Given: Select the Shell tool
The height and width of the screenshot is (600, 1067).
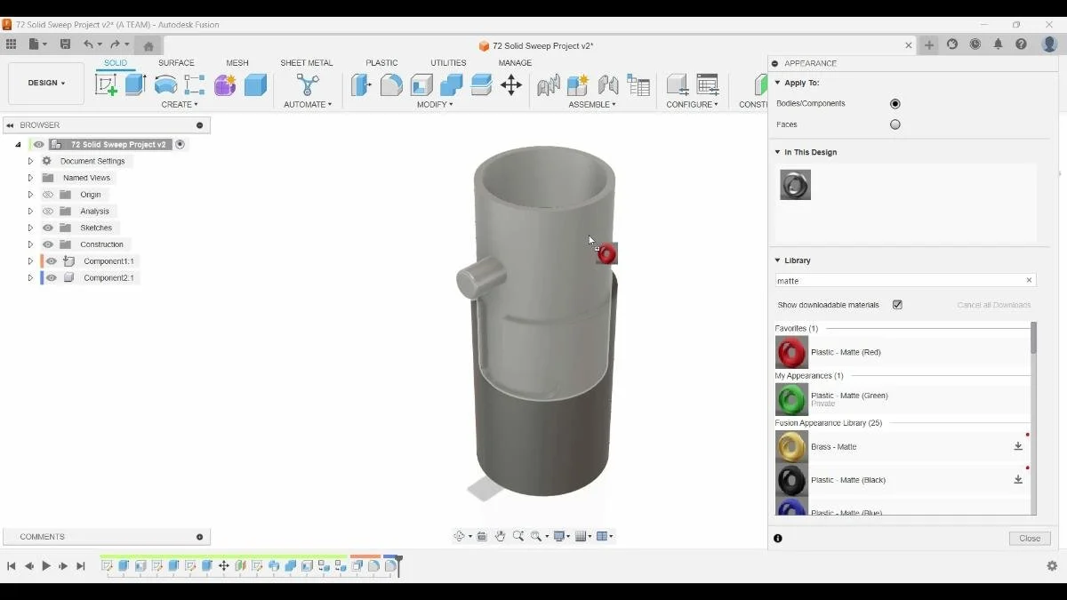Looking at the screenshot, I should coord(421,84).
